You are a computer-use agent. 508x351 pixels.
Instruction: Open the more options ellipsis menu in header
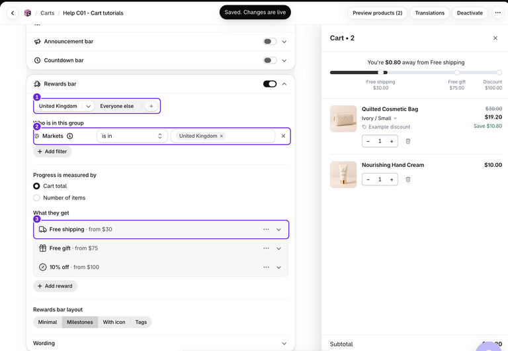497,13
